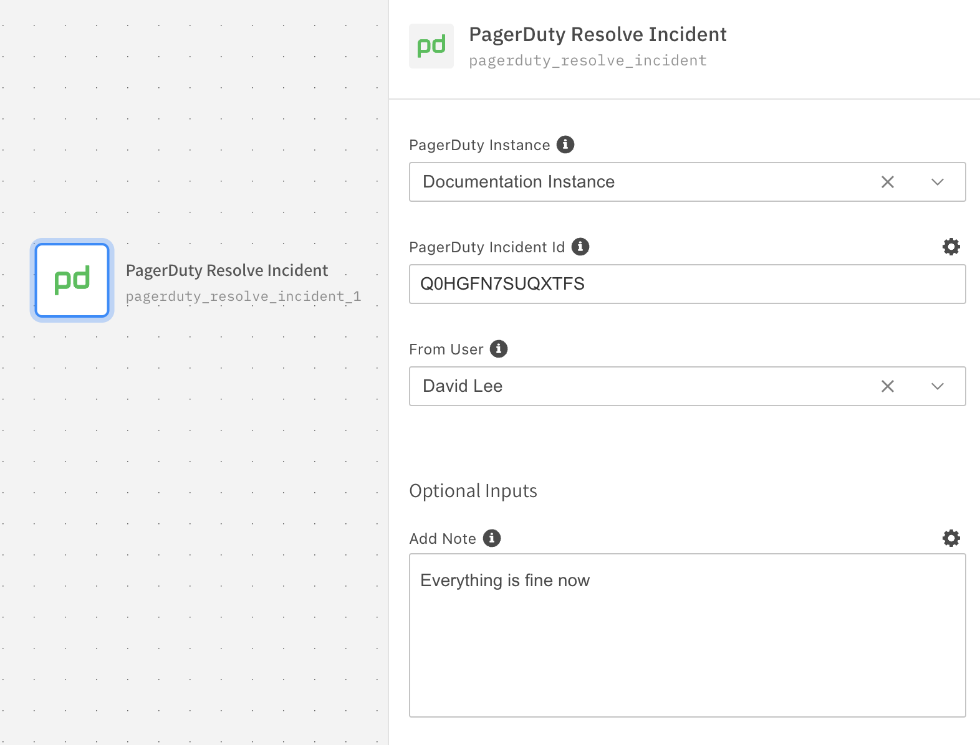Open info tooltip for PagerDuty Instance
980x745 pixels.
(565, 145)
